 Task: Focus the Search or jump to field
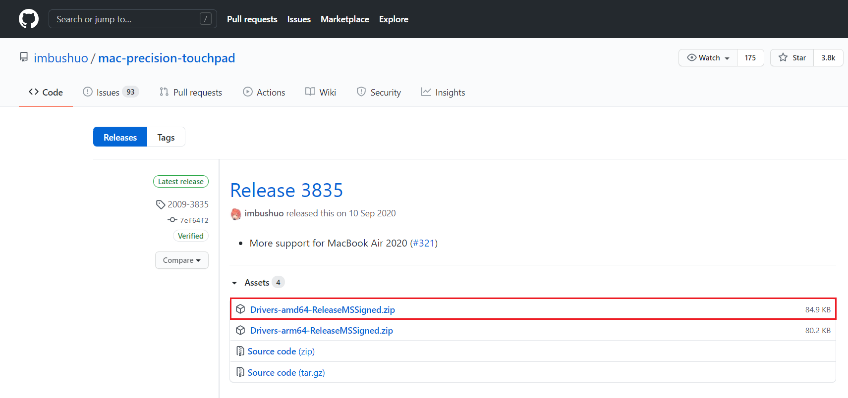133,19
